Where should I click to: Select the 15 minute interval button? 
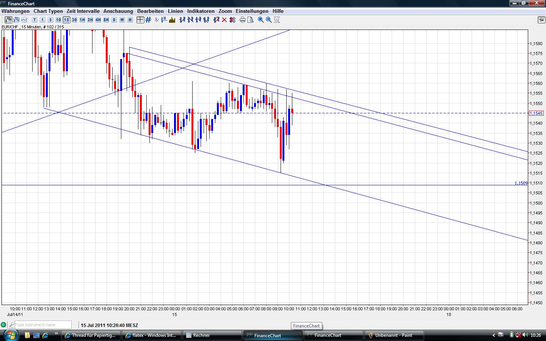point(66,20)
